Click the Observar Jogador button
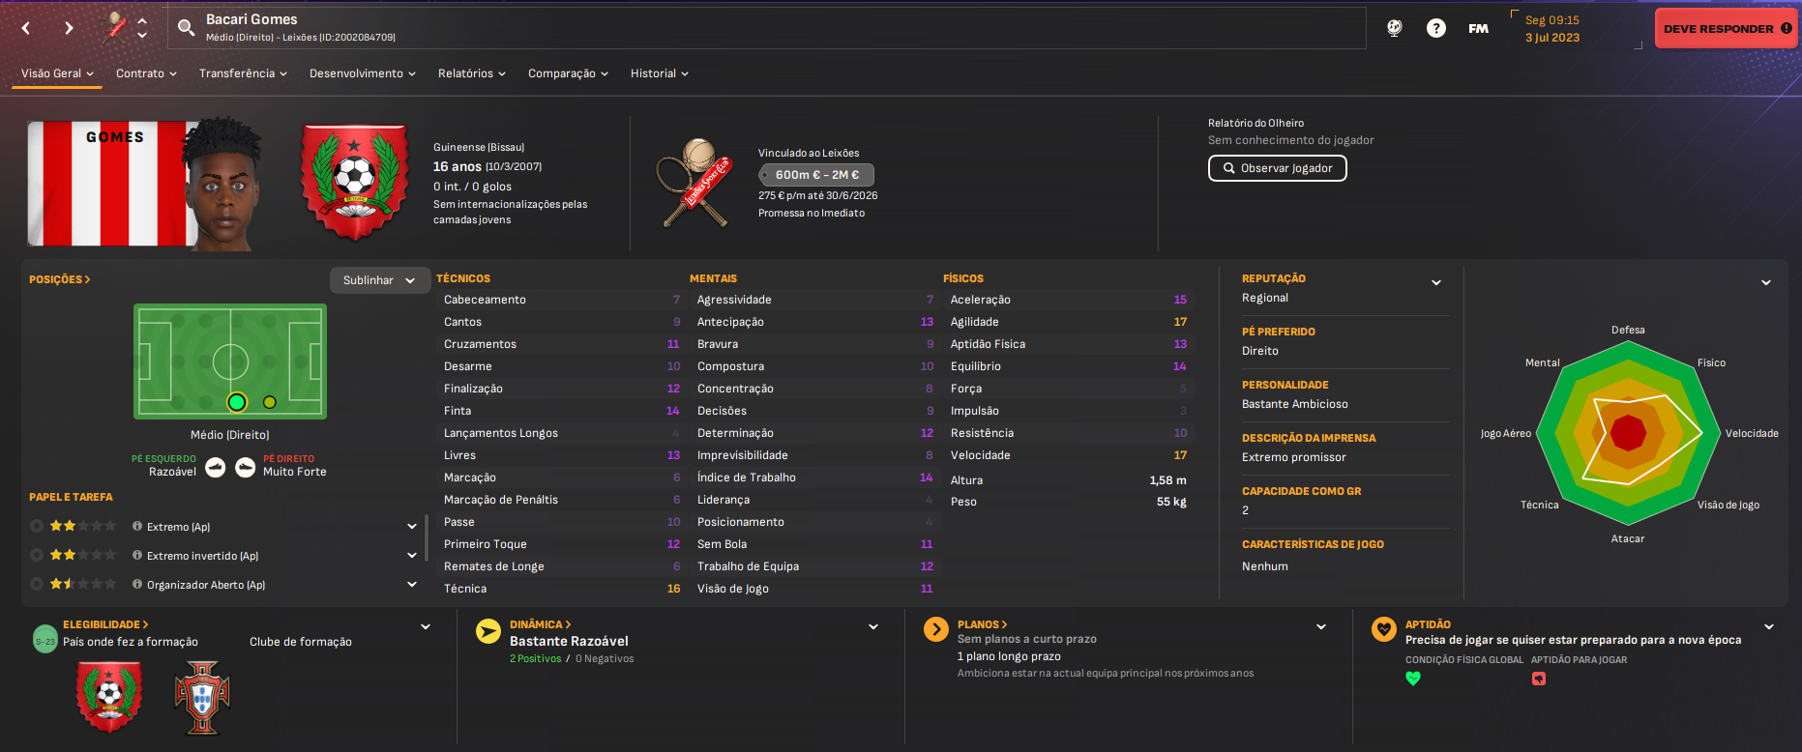This screenshot has height=752, width=1802. tap(1277, 168)
